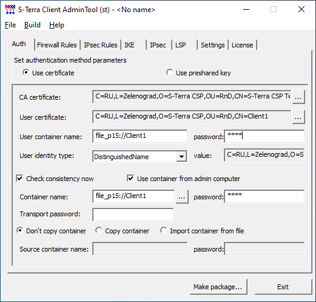Focus the Container name password field
This screenshot has width=316, height=302.
[264, 196]
